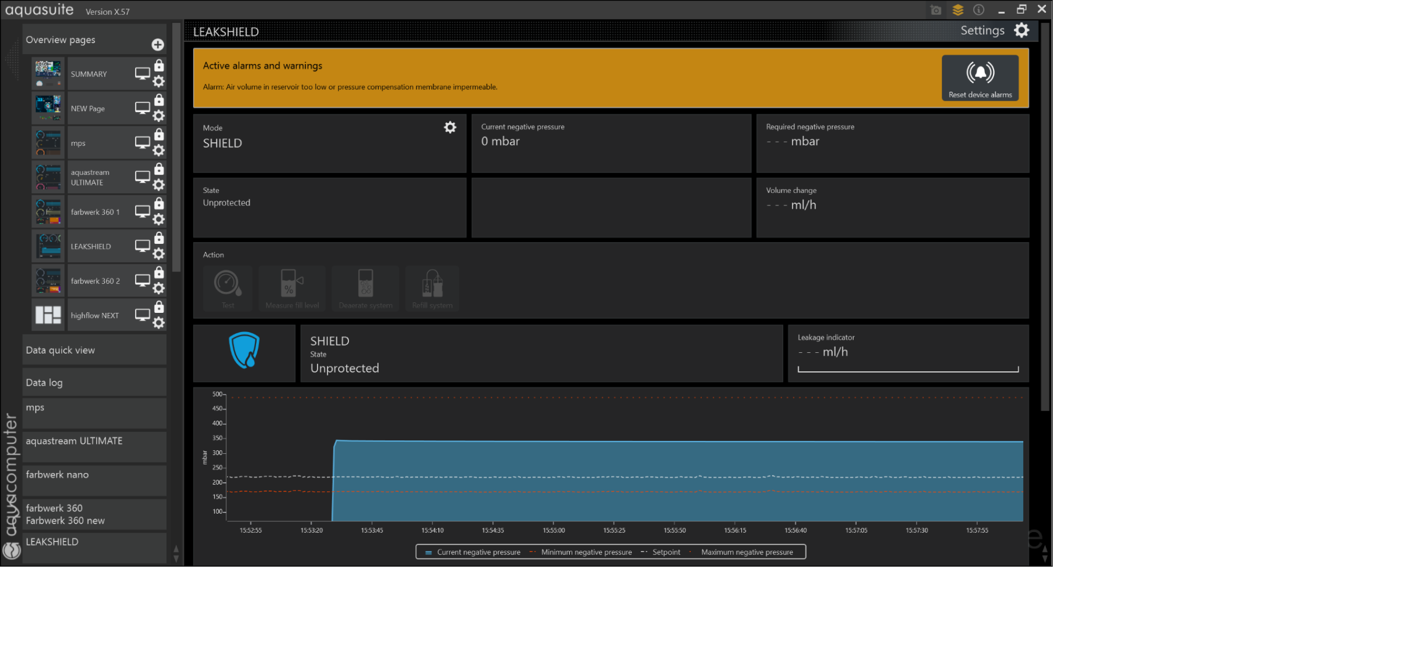This screenshot has width=1421, height=659.
Task: Expand the aquastream ULTIMATE device section
Action: (94, 441)
